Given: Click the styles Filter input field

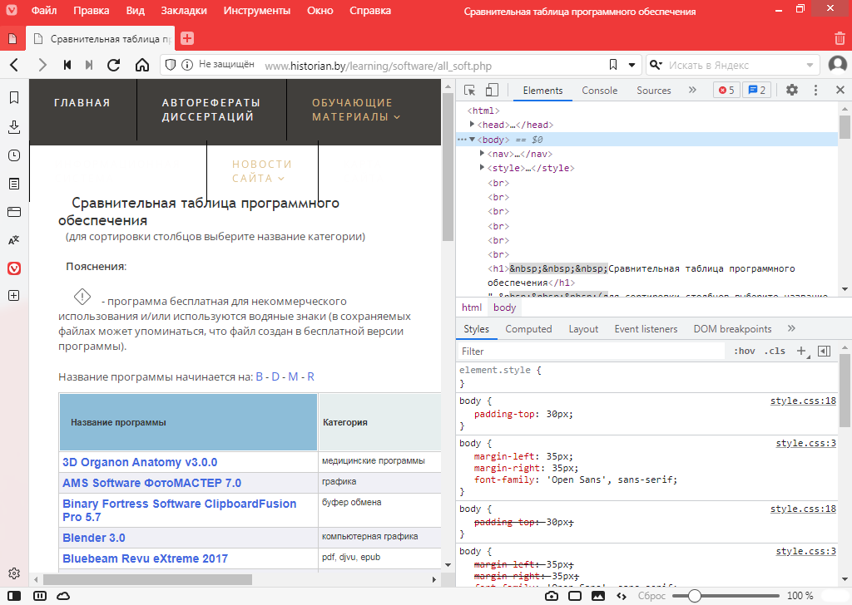Looking at the screenshot, I should point(591,352).
